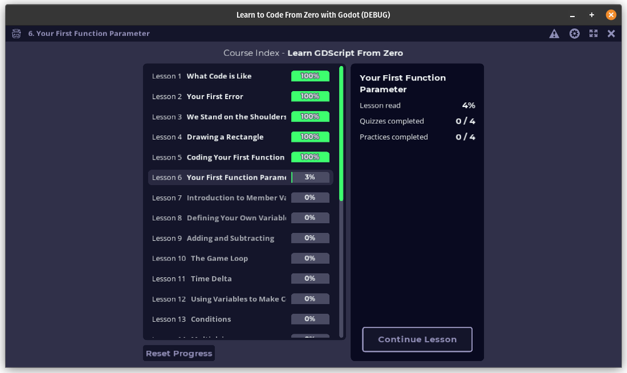Screen dimensions: 627x373
Task: Close window with orange X button
Action: pos(610,15)
